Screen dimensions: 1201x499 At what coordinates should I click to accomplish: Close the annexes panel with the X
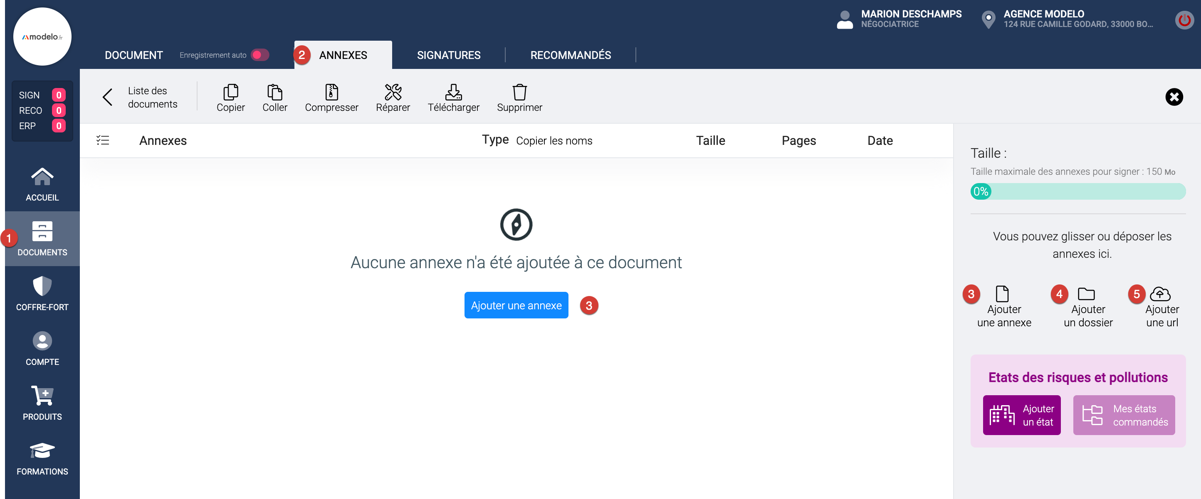[1174, 97]
